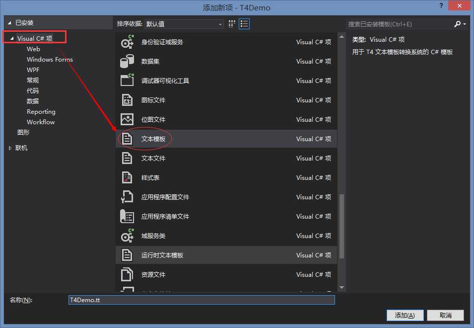The height and width of the screenshot is (328, 474).
Task: Switch to medium icons list view
Action: tap(244, 24)
